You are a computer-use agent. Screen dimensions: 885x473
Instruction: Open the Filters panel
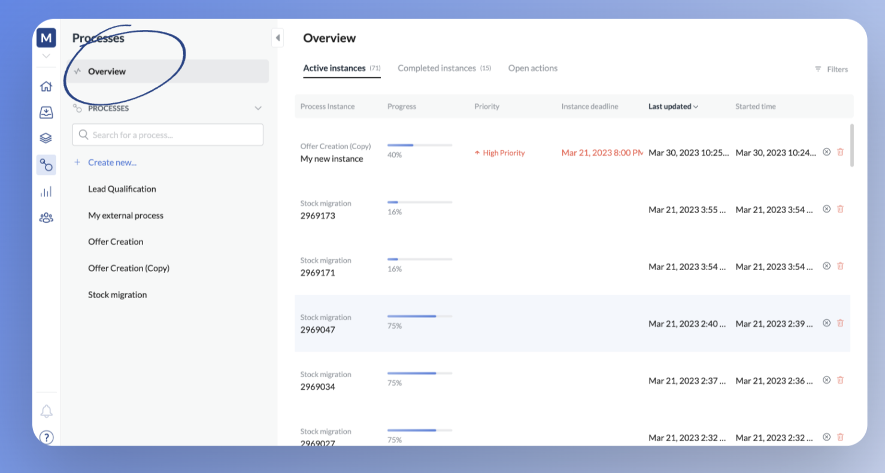tap(831, 69)
